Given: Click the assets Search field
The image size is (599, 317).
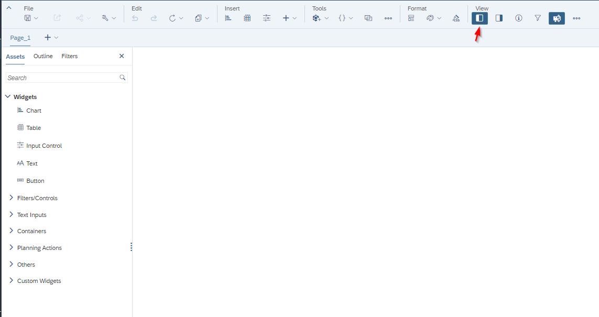Looking at the screenshot, I should pos(67,78).
